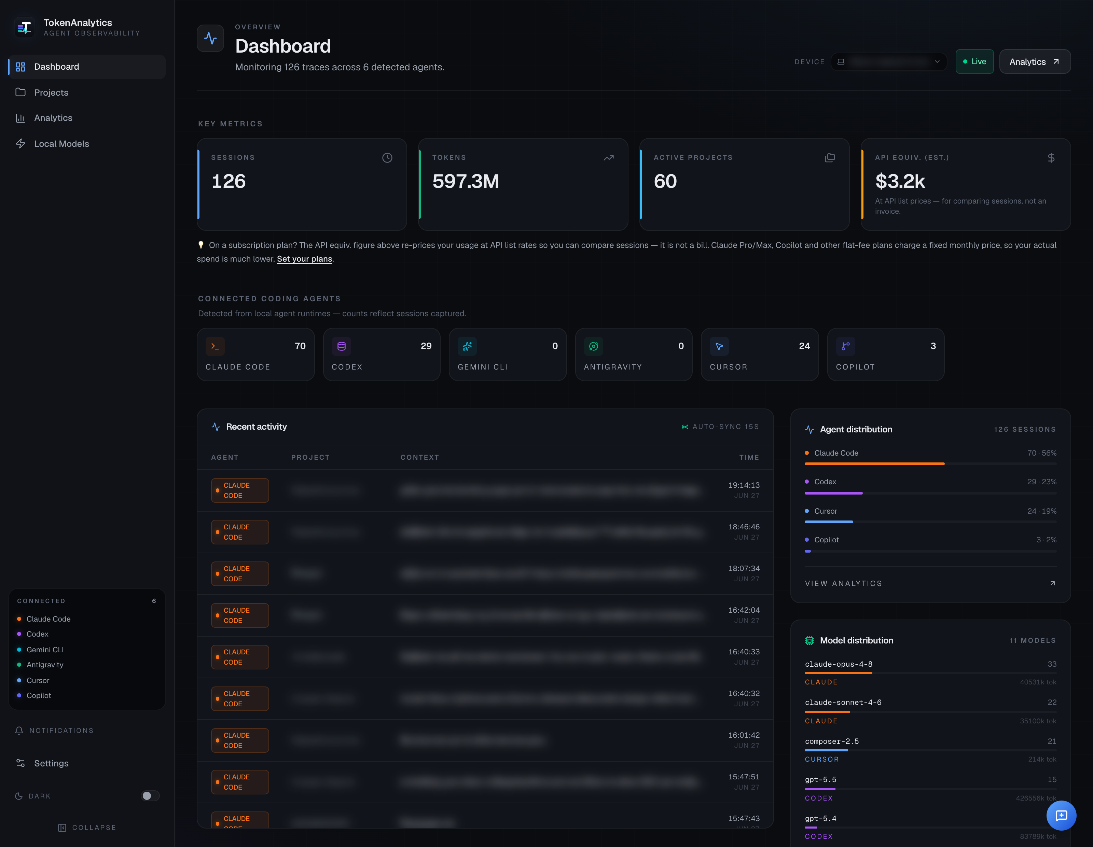Click the Copilot distribution row label
This screenshot has width=1093, height=847.
click(x=826, y=540)
